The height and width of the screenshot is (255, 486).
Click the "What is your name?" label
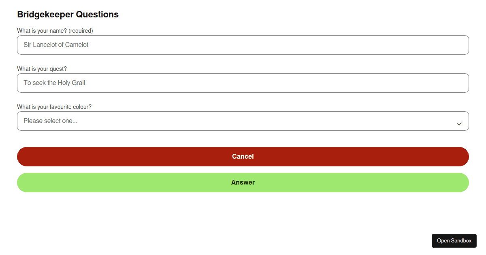[x=42, y=30]
